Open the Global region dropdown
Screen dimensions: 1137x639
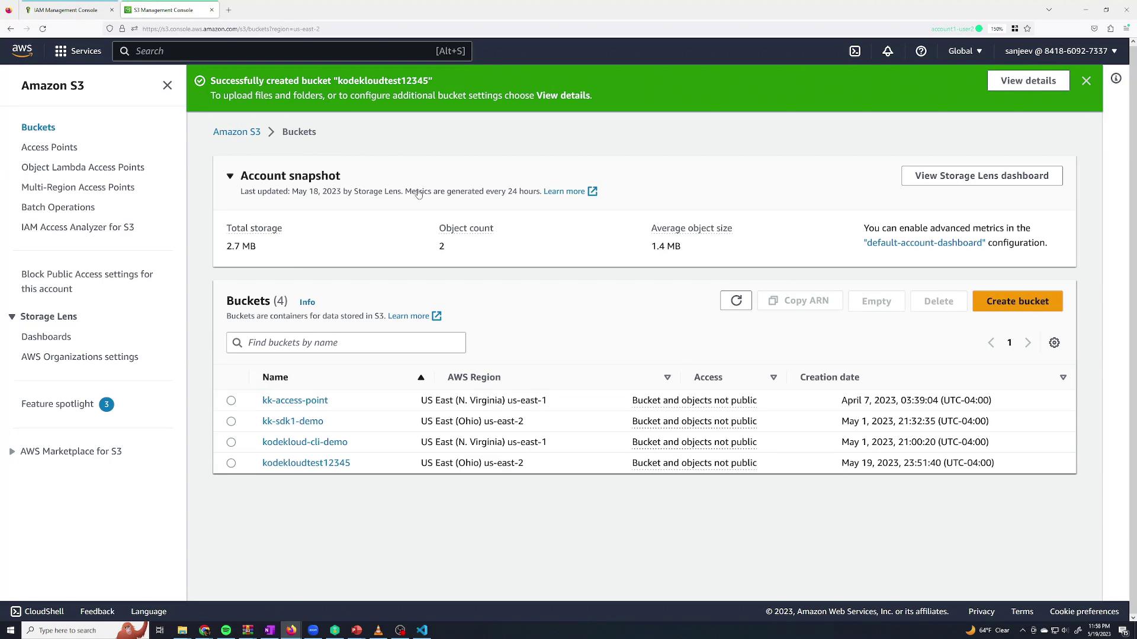click(x=965, y=51)
